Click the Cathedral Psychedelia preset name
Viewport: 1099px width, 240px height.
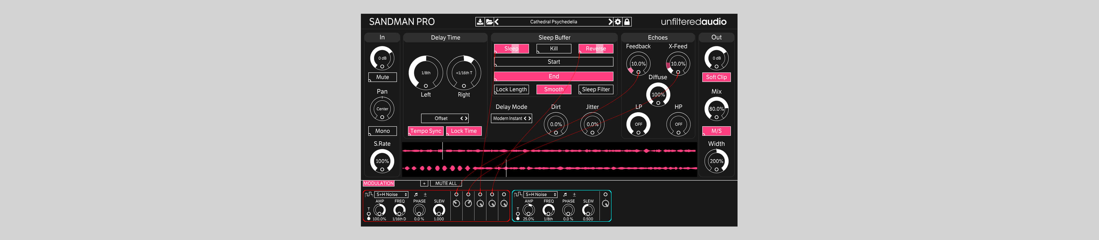[553, 22]
